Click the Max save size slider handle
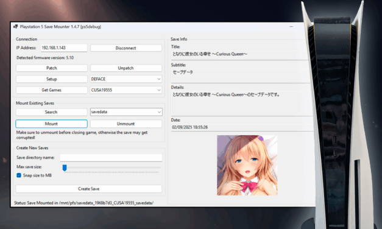 pyautogui.click(x=65, y=167)
